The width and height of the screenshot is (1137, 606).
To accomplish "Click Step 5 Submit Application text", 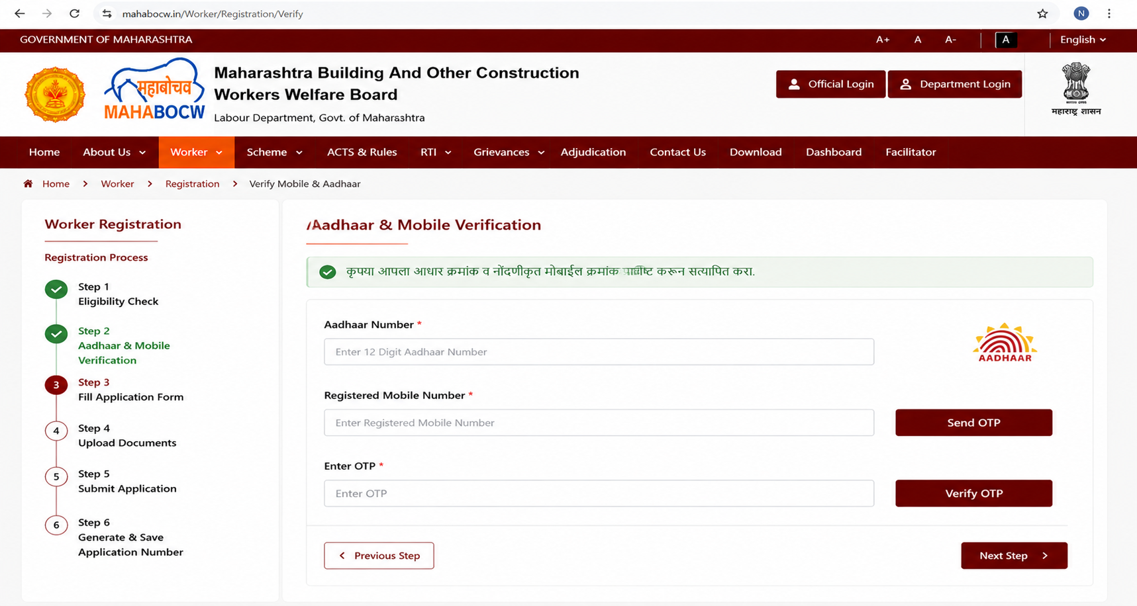I will click(x=127, y=481).
